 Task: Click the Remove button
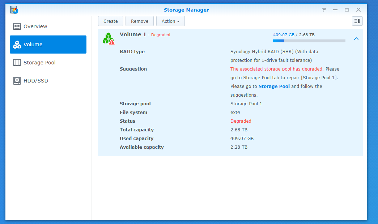(x=140, y=21)
